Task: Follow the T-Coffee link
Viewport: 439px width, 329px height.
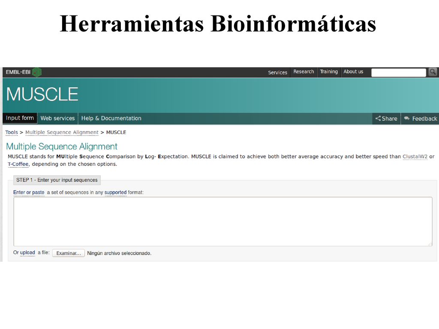Action: [18, 164]
